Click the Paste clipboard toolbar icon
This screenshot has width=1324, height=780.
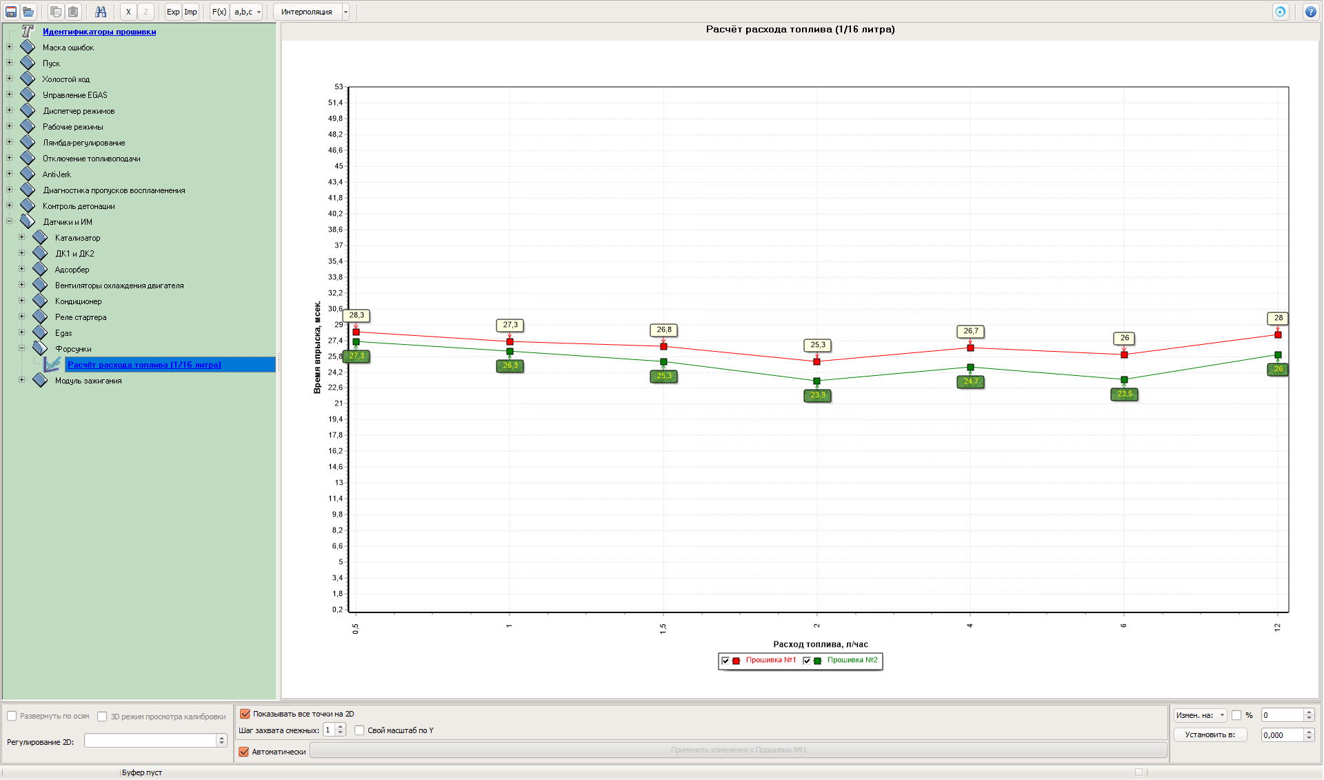[x=73, y=12]
